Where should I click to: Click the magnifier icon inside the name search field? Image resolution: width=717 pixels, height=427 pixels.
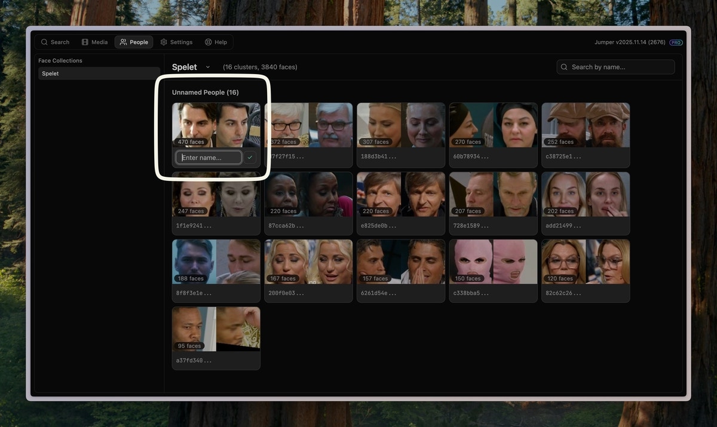coord(563,66)
